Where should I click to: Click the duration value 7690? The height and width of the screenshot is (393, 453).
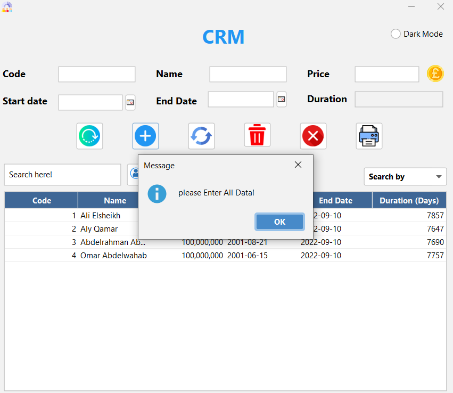click(x=435, y=242)
